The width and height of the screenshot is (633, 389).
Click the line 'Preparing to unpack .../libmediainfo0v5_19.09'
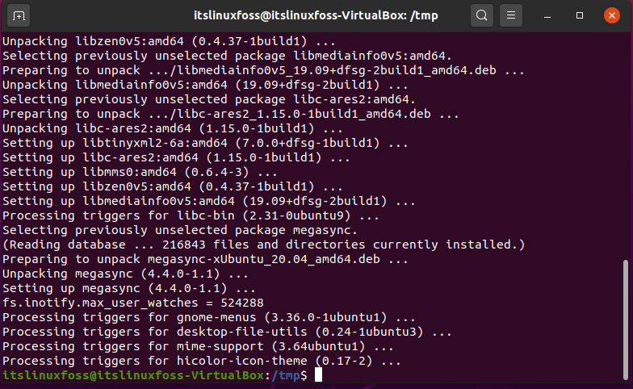[x=263, y=70]
